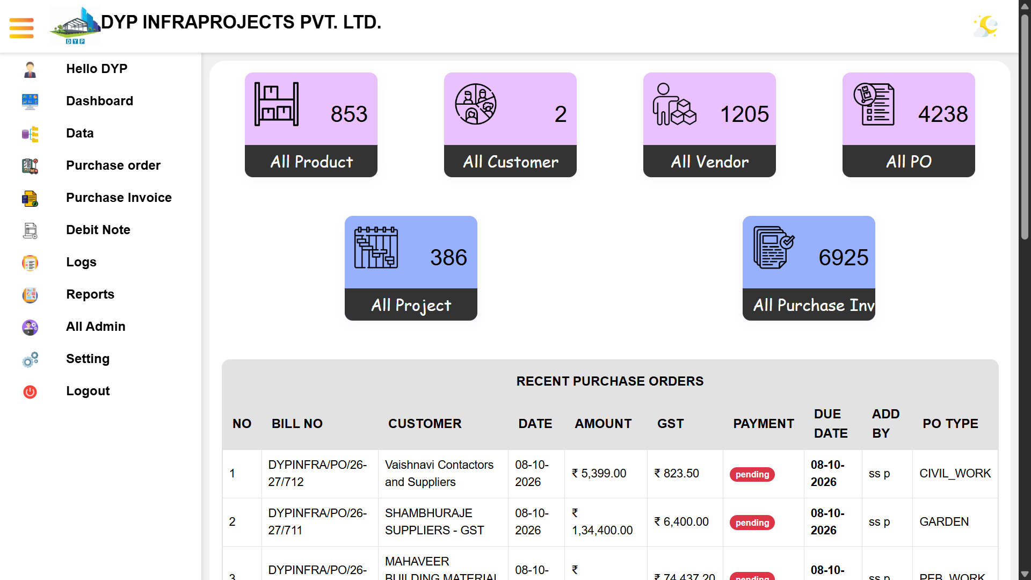Go to Purchase order section

pyautogui.click(x=113, y=165)
